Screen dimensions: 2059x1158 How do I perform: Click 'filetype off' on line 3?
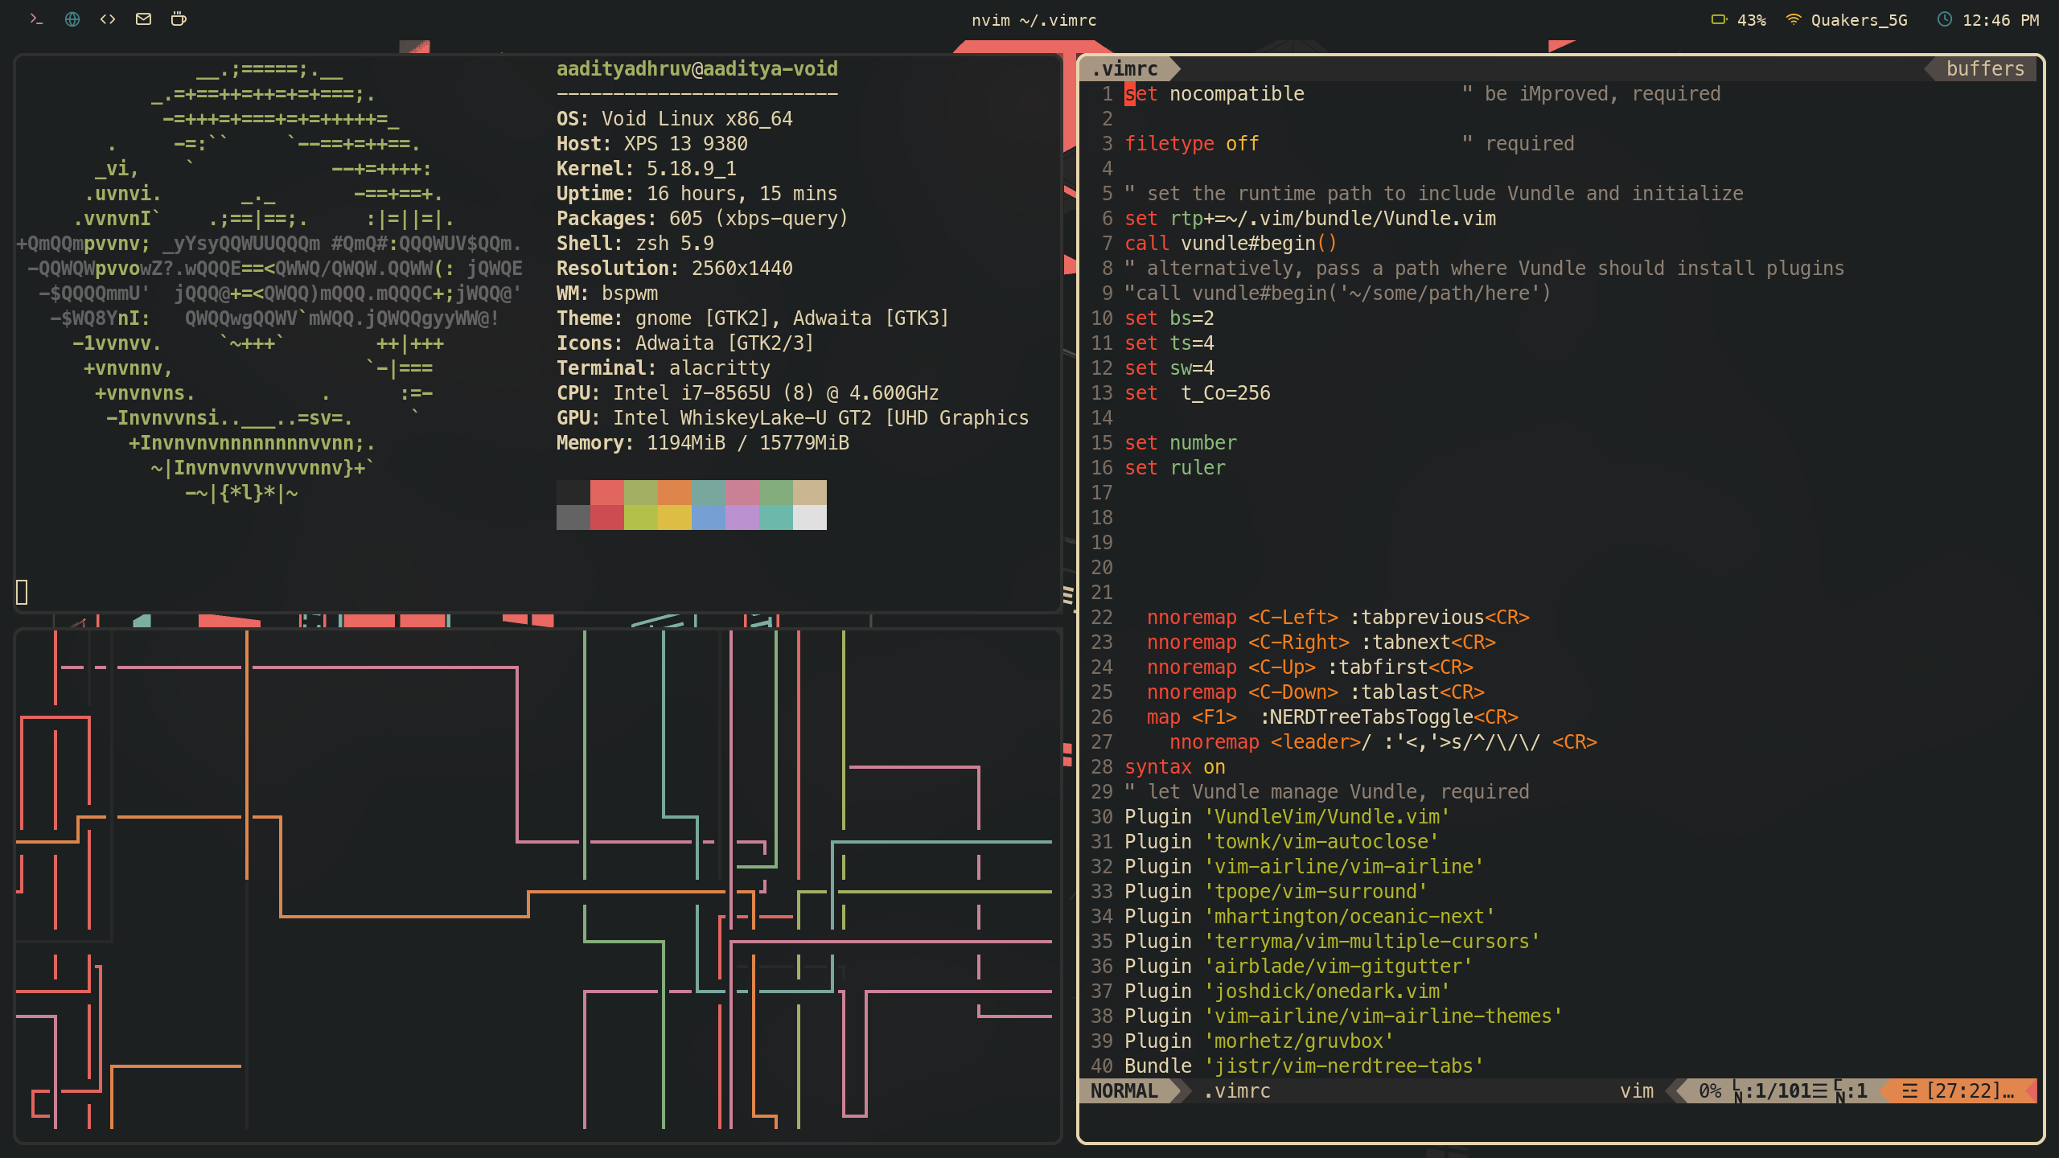click(x=1192, y=144)
